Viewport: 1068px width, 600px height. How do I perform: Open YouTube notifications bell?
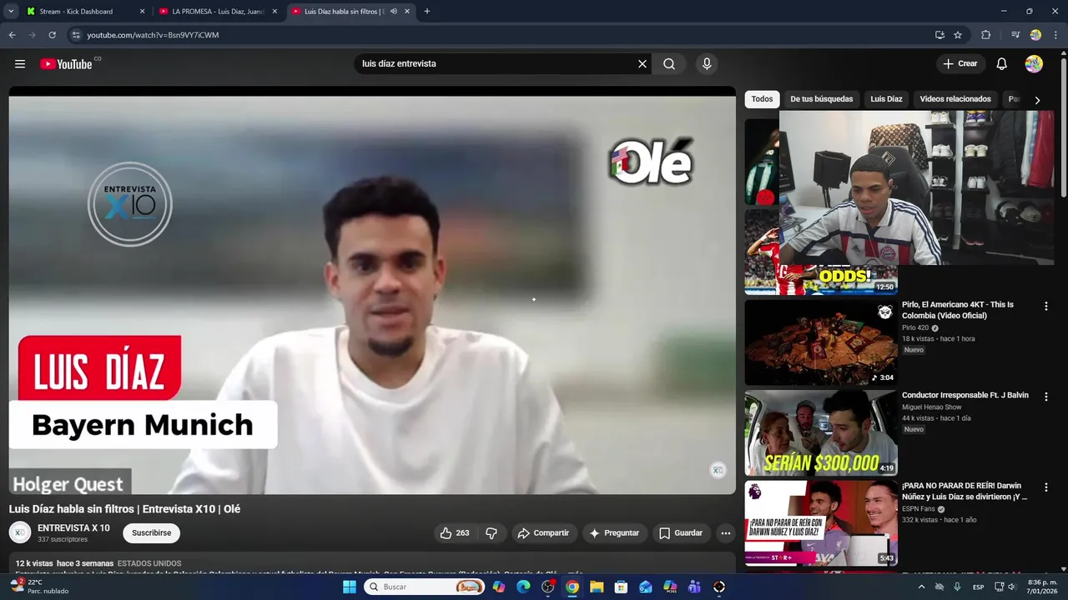(x=1002, y=64)
